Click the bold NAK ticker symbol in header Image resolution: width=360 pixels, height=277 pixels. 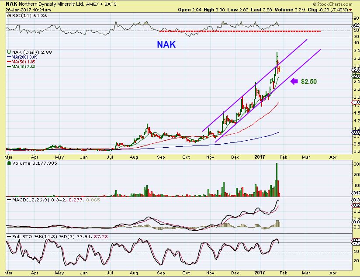pos(11,4)
